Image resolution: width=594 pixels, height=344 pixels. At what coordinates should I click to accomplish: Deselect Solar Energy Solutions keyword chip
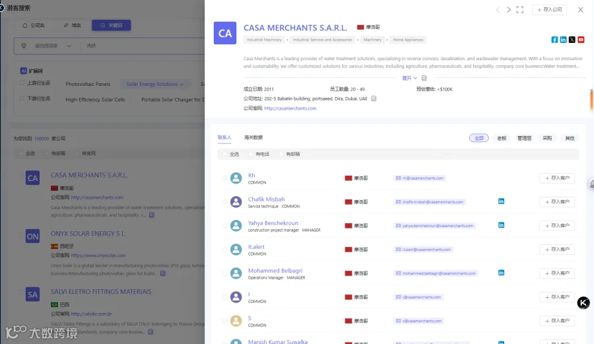point(155,84)
